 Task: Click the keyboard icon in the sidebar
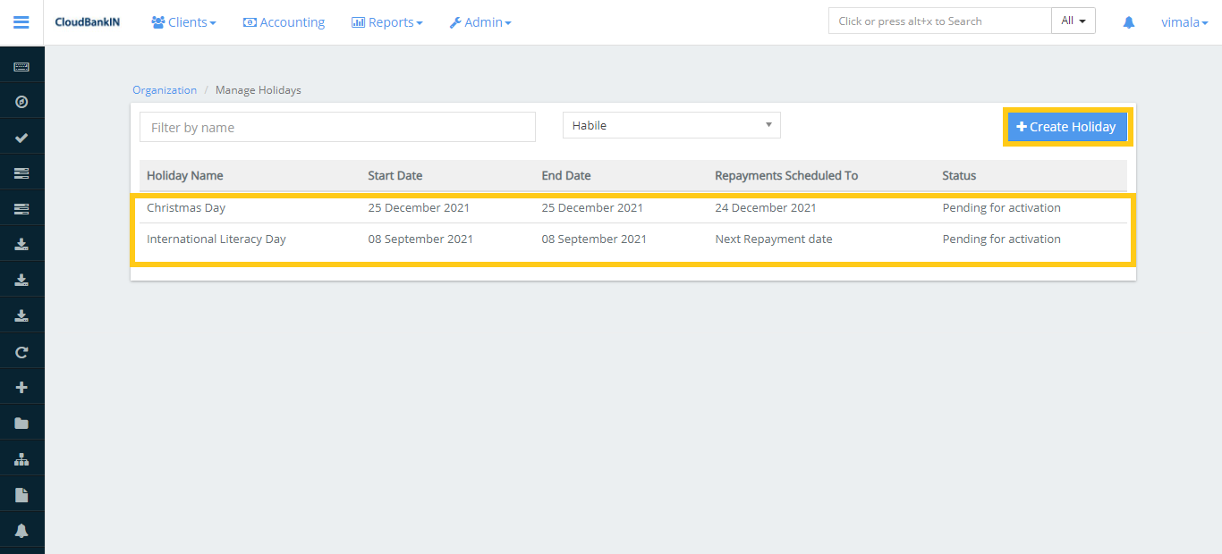[21, 67]
